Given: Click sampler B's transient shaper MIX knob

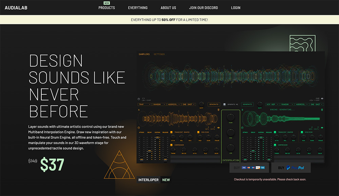Looking at the screenshot, I should [x=294, y=137].
